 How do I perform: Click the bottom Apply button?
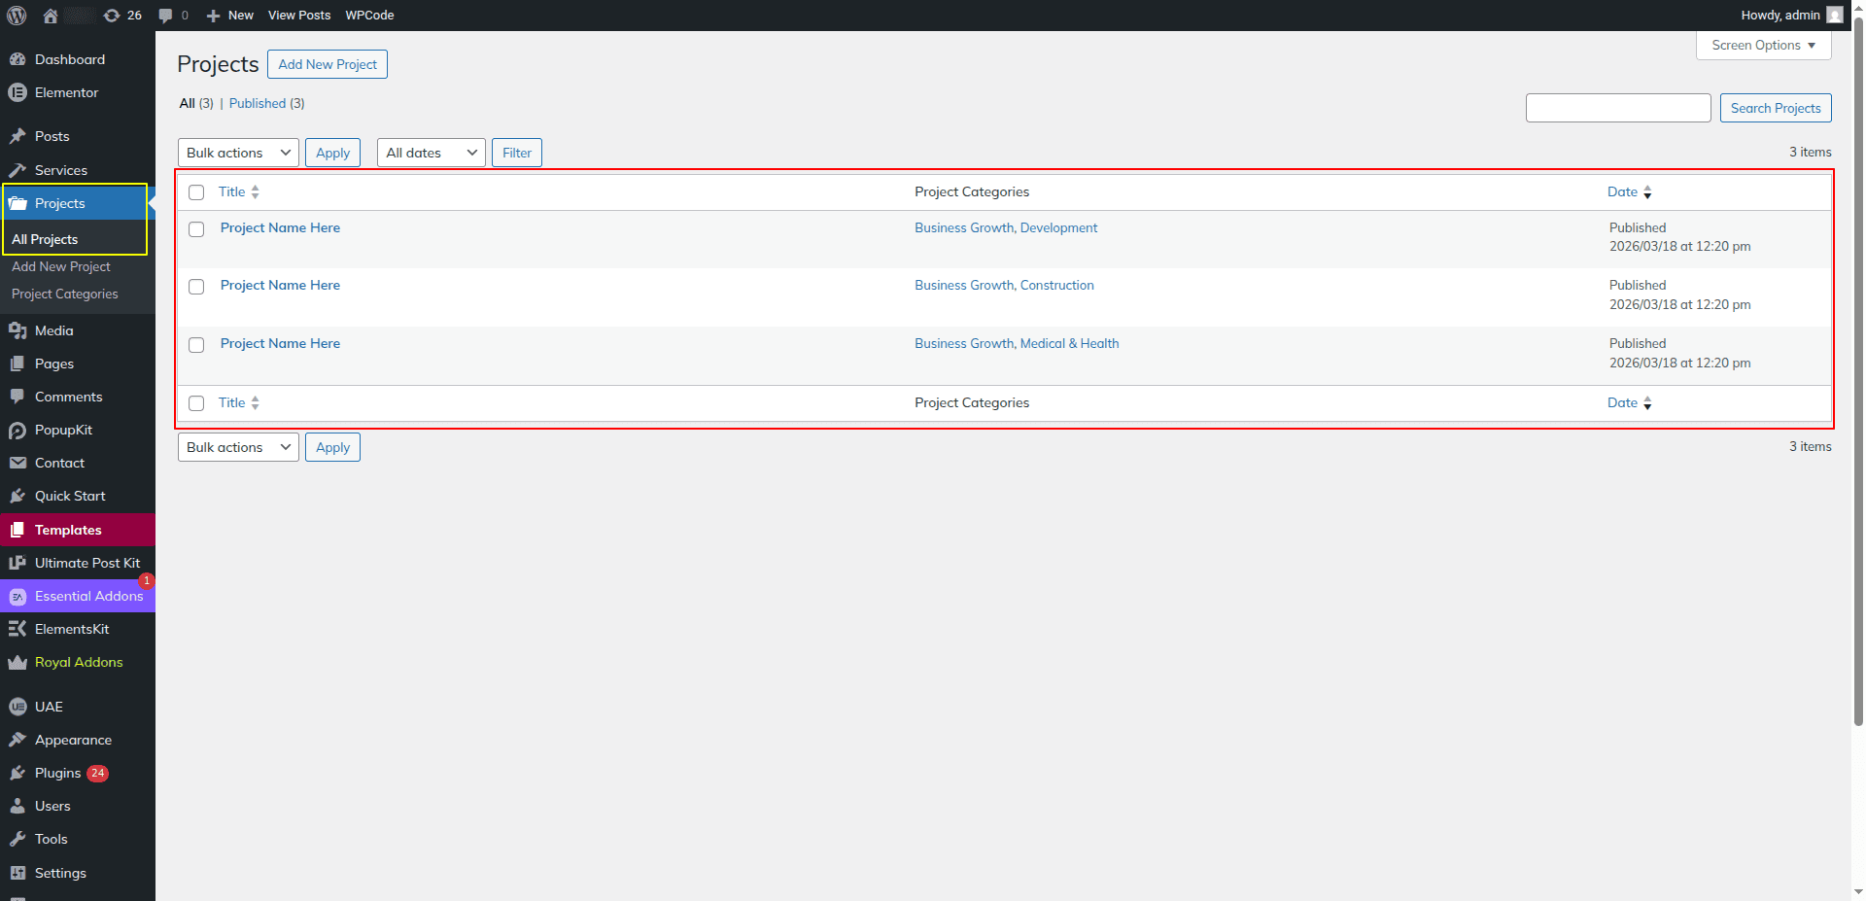[x=332, y=447]
